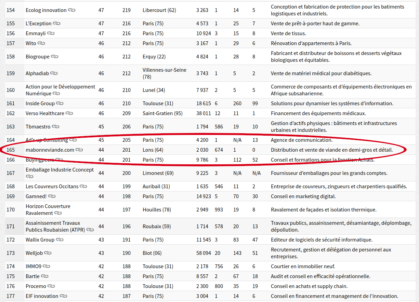
Task: Select 'Vente de matériel médical pour diabétiques.'
Action: click(321, 73)
